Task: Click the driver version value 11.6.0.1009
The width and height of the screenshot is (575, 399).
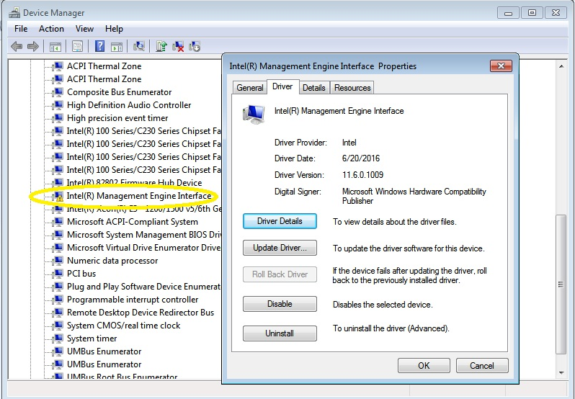Action: [x=362, y=175]
